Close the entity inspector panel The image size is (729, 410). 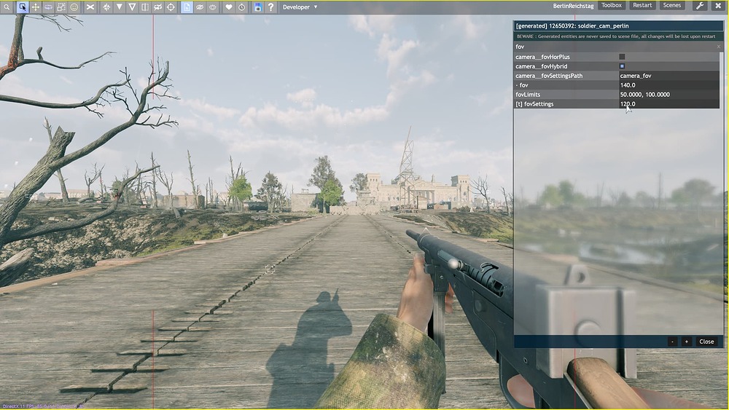tap(706, 342)
